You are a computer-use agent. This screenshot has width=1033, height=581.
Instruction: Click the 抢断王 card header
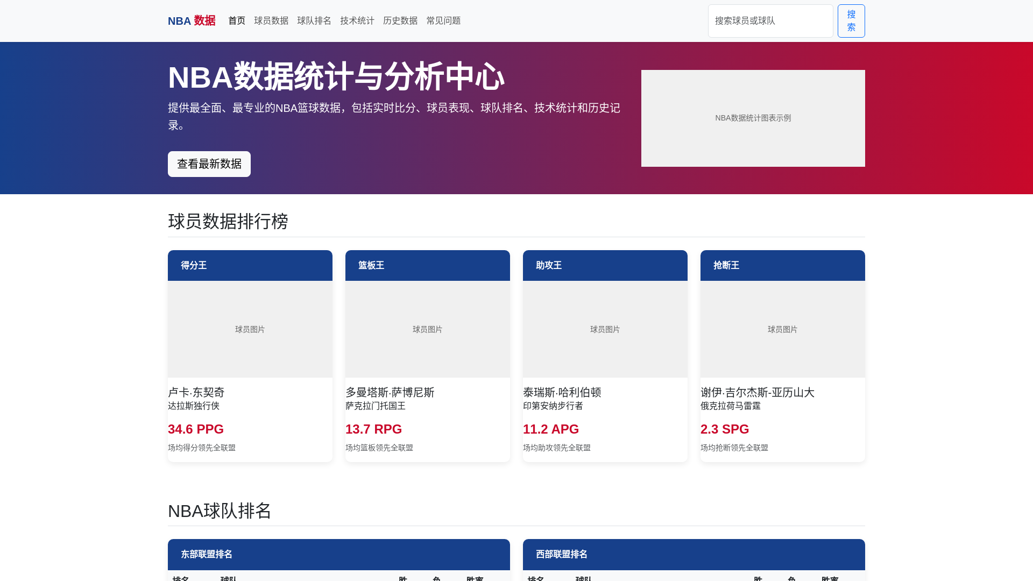(783, 265)
